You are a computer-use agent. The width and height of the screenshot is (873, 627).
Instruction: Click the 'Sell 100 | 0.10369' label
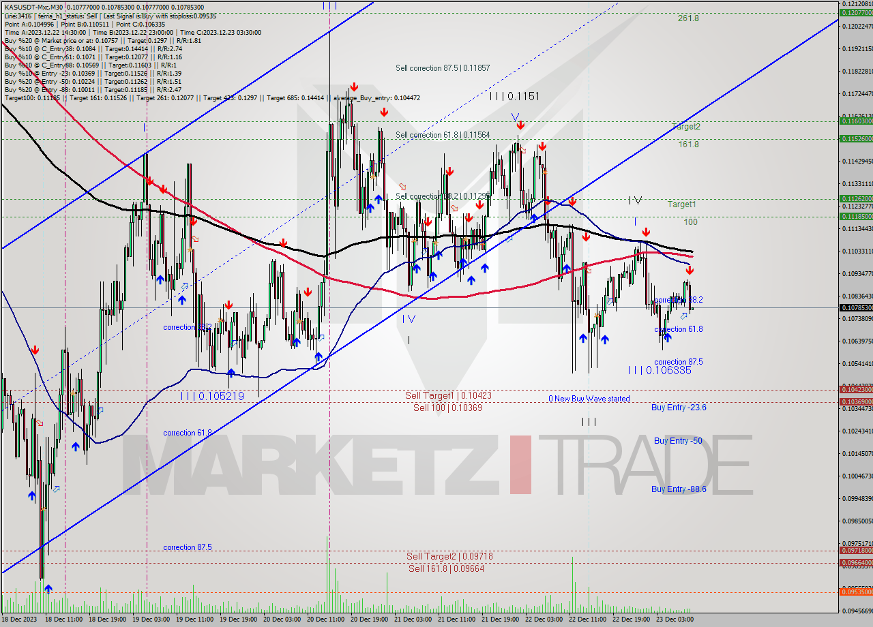pos(447,408)
